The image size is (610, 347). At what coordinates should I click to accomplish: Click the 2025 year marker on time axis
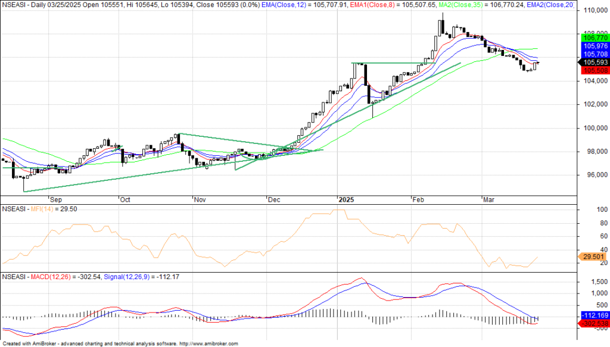tap(346, 200)
